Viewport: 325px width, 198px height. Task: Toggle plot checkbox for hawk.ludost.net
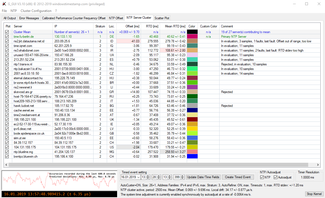click(x=7, y=106)
